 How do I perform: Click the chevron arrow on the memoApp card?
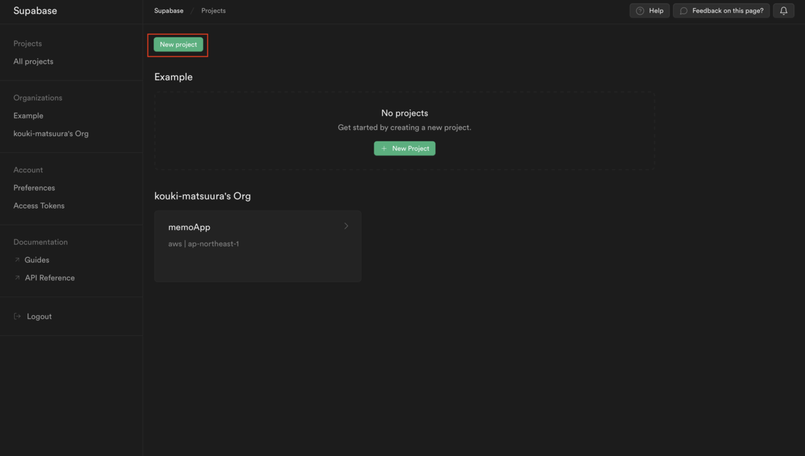tap(346, 226)
